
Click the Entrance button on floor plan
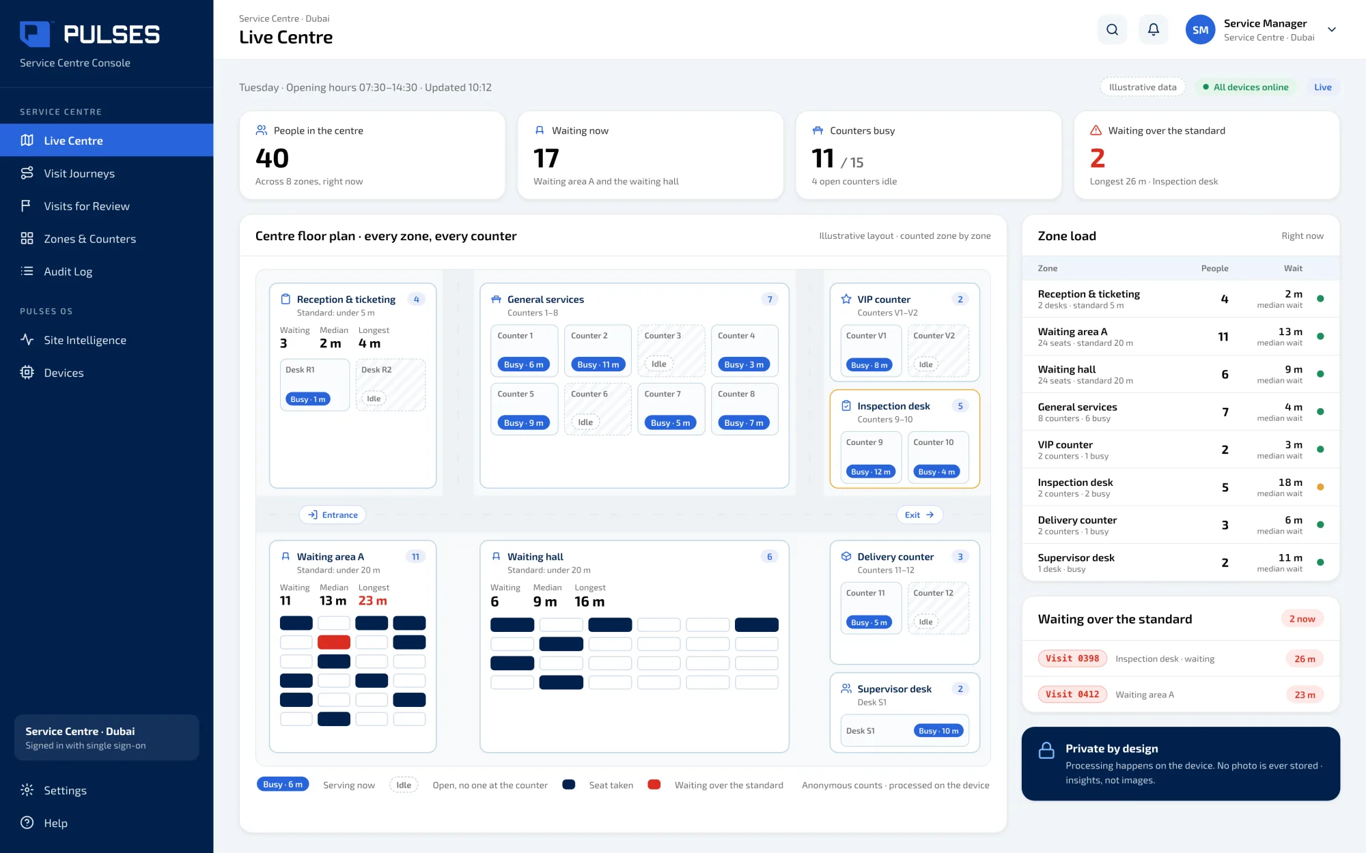[333, 515]
